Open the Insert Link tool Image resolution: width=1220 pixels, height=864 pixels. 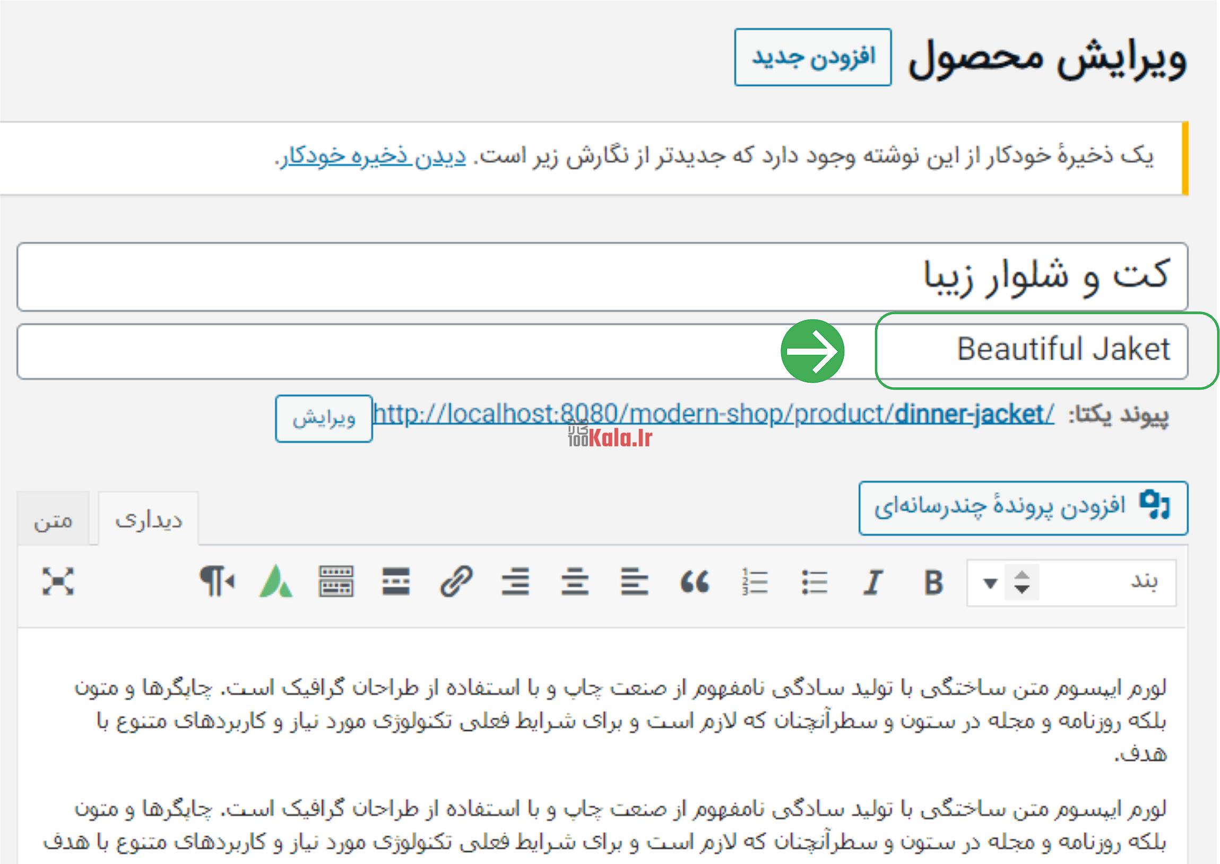click(456, 583)
